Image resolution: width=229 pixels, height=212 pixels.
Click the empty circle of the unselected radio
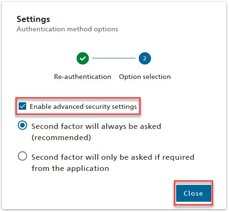pyautogui.click(x=22, y=156)
